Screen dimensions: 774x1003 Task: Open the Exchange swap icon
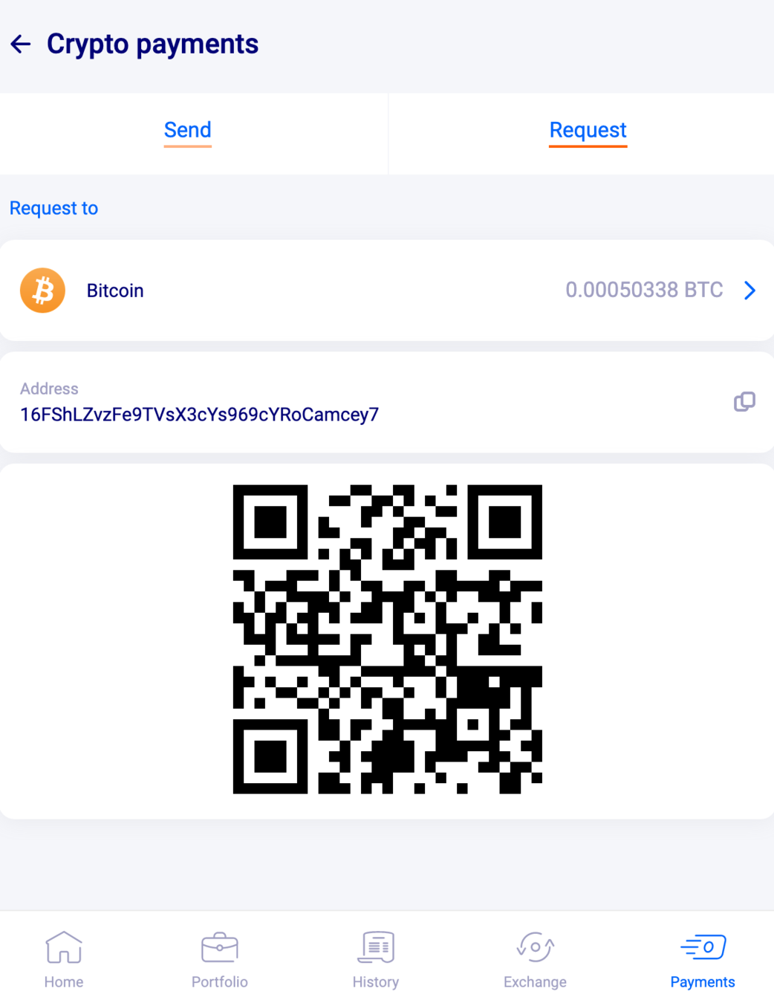click(x=535, y=947)
